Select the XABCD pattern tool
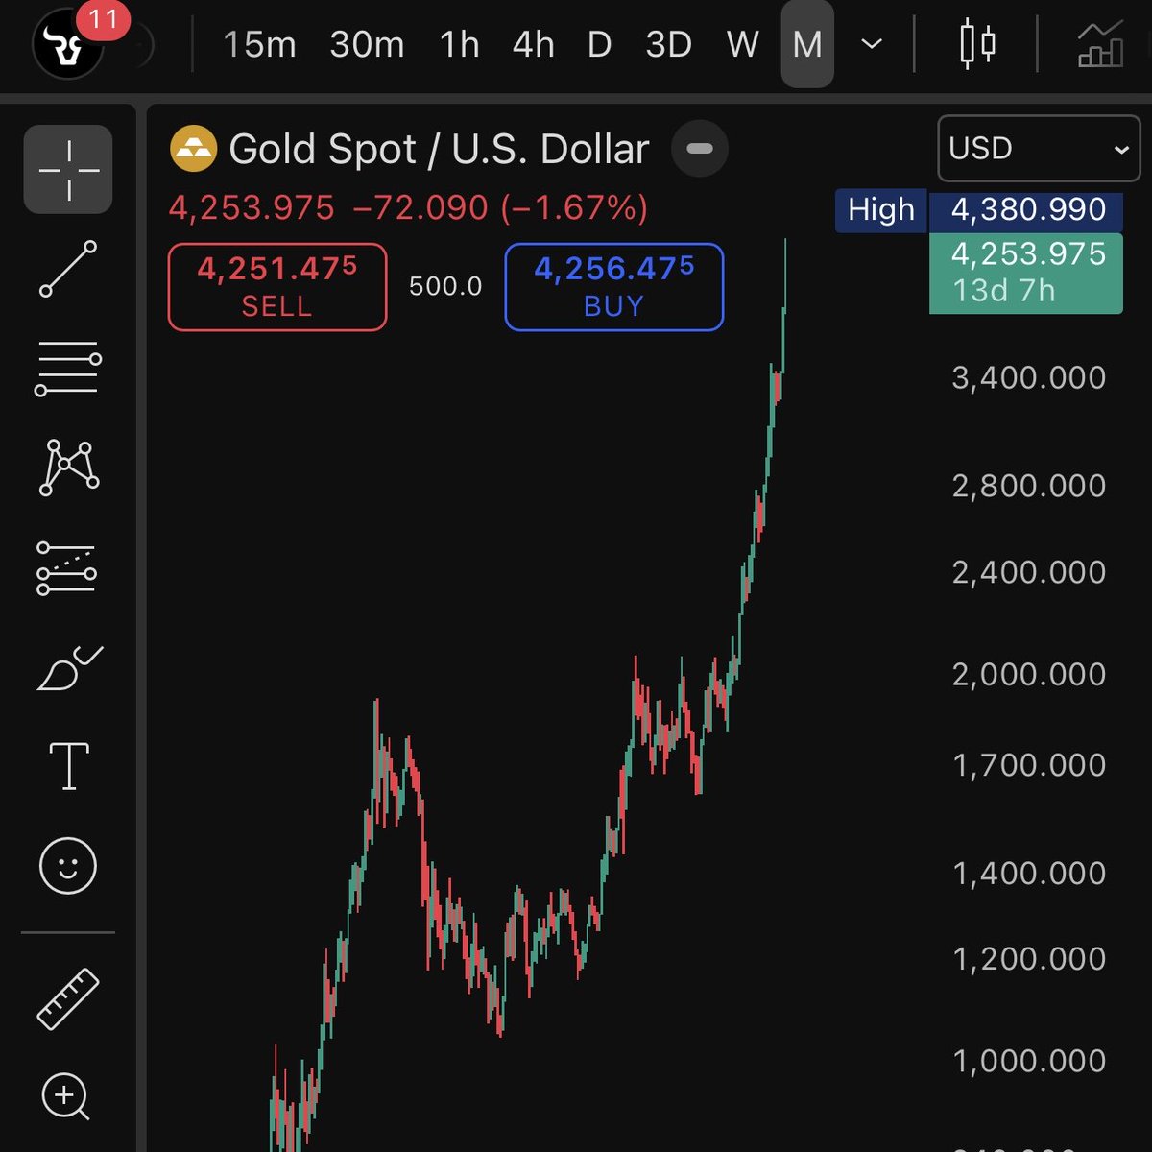 coord(68,468)
